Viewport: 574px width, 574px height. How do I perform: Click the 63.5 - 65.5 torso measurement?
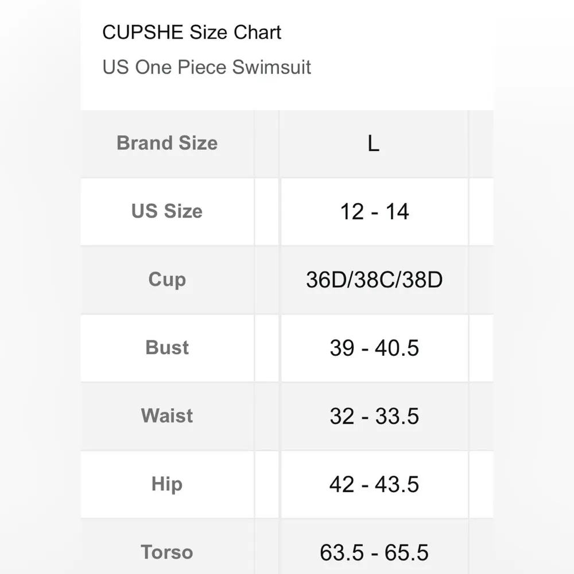pos(374,552)
